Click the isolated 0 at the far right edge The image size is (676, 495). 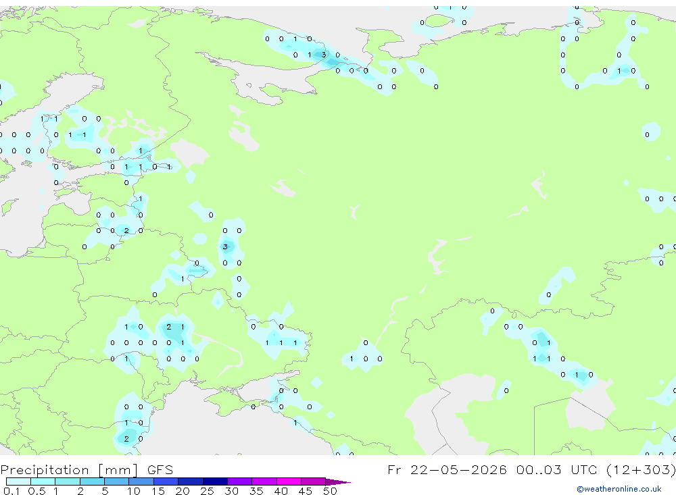pos(647,135)
